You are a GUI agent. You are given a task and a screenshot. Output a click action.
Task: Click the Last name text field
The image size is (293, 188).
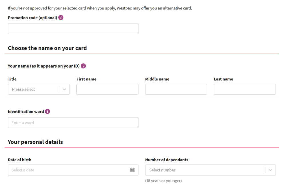[245, 89]
